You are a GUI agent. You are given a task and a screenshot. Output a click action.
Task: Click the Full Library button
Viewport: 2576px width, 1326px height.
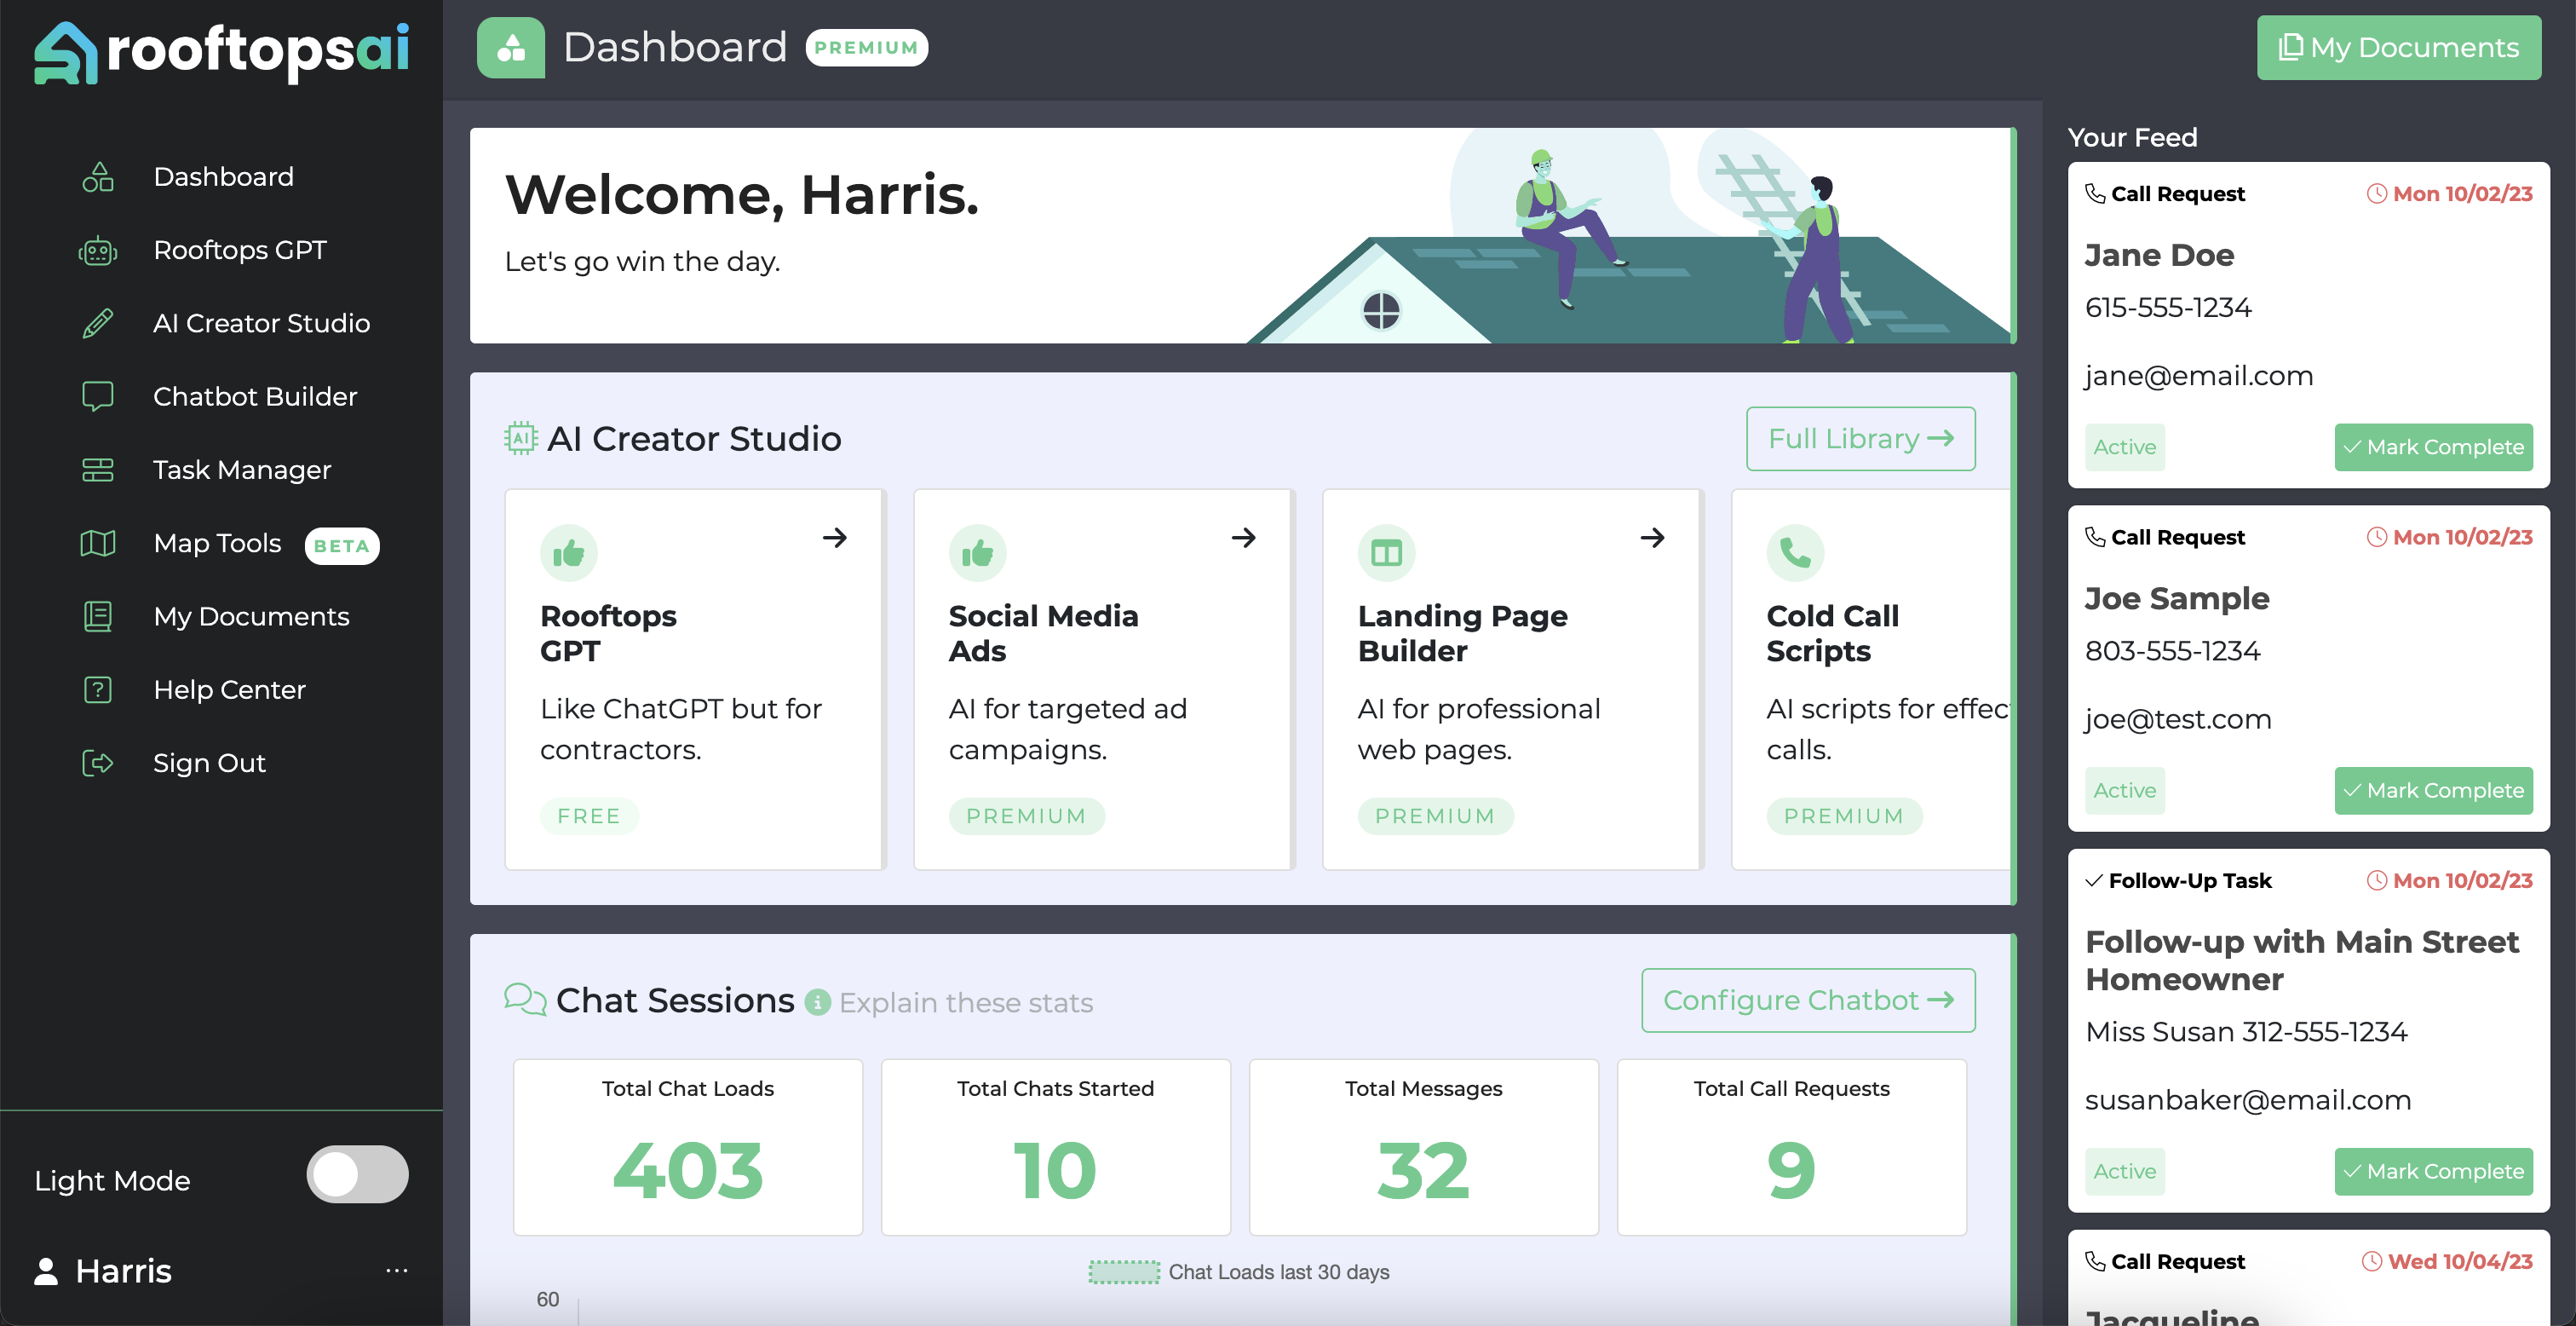(x=1860, y=438)
